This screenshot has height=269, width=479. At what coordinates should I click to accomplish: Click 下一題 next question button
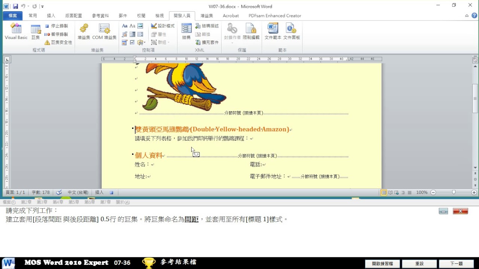456,263
